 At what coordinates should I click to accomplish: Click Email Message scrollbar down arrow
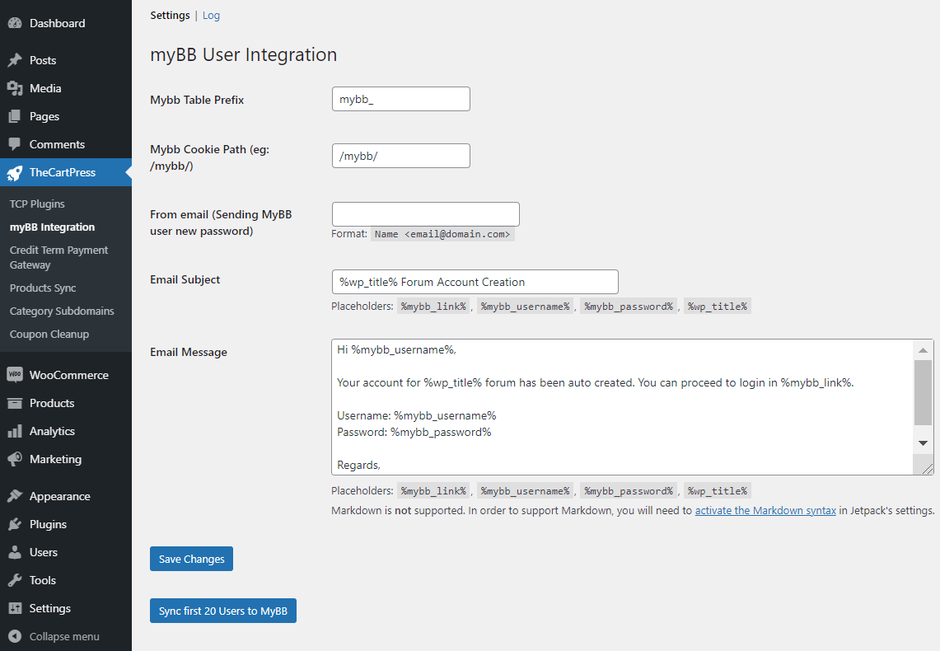point(924,443)
